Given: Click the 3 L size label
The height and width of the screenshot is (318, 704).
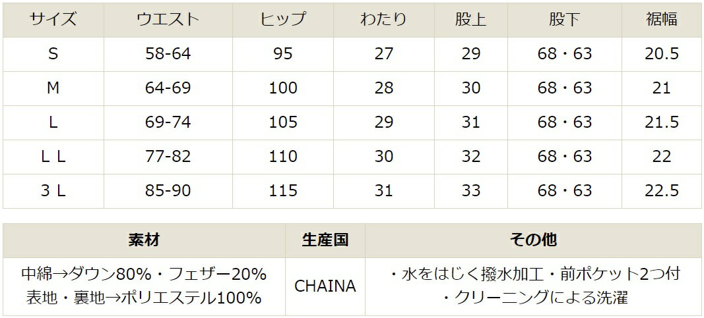Looking at the screenshot, I should [x=53, y=191].
